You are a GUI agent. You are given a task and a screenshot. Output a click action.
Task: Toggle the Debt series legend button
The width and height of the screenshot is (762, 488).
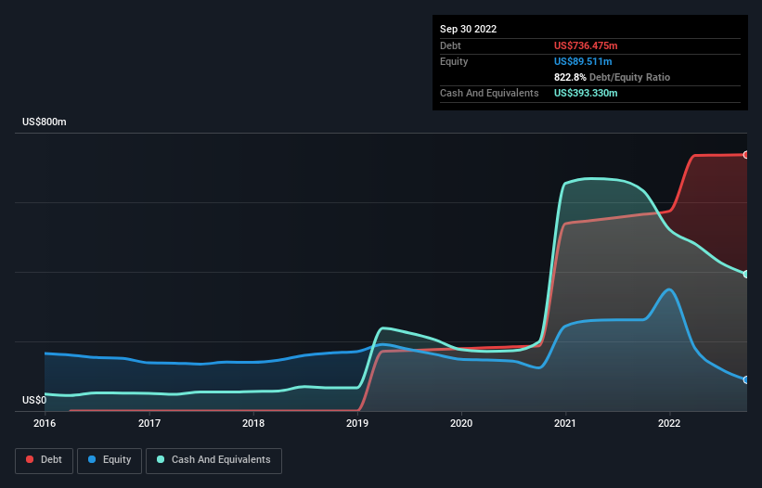coord(44,460)
